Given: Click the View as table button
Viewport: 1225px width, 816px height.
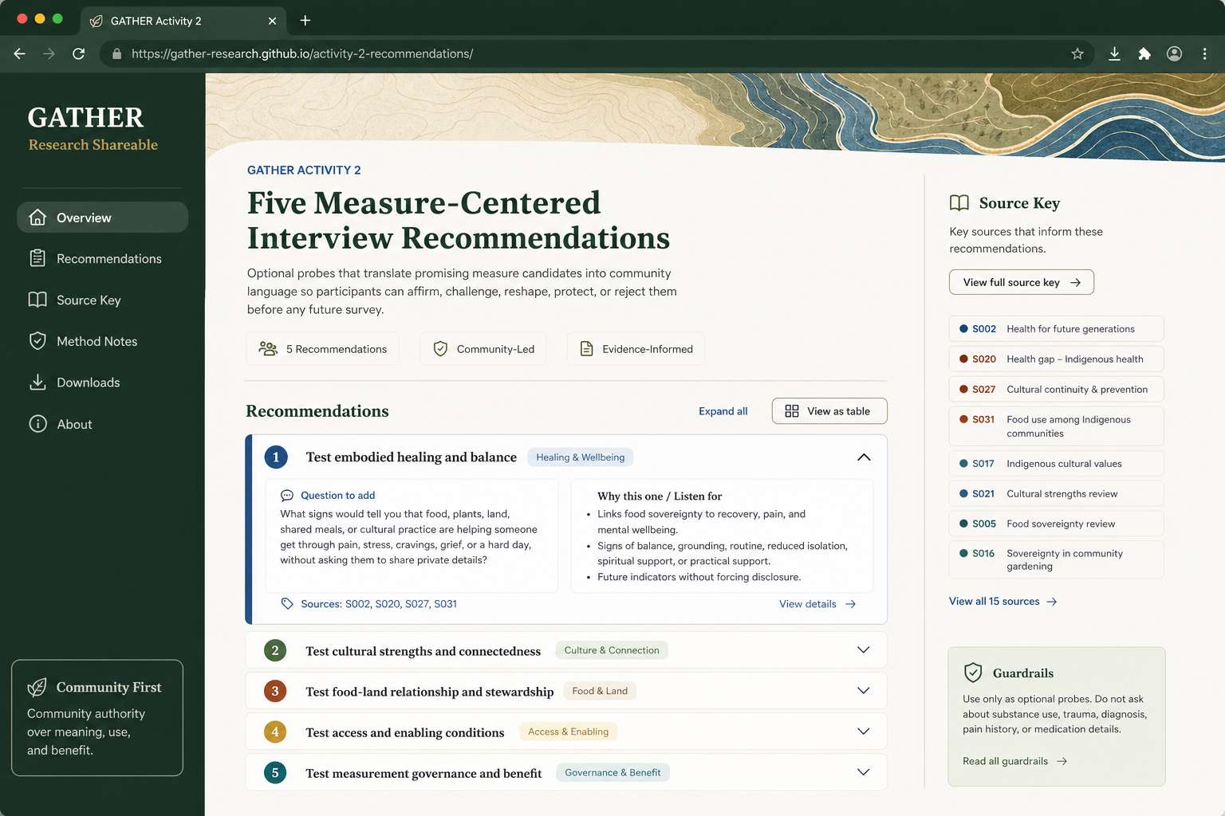Looking at the screenshot, I should [829, 411].
